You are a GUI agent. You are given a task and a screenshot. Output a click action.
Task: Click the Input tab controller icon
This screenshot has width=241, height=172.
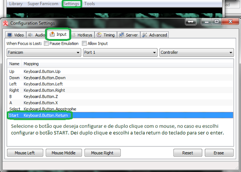pyautogui.click(x=52, y=35)
